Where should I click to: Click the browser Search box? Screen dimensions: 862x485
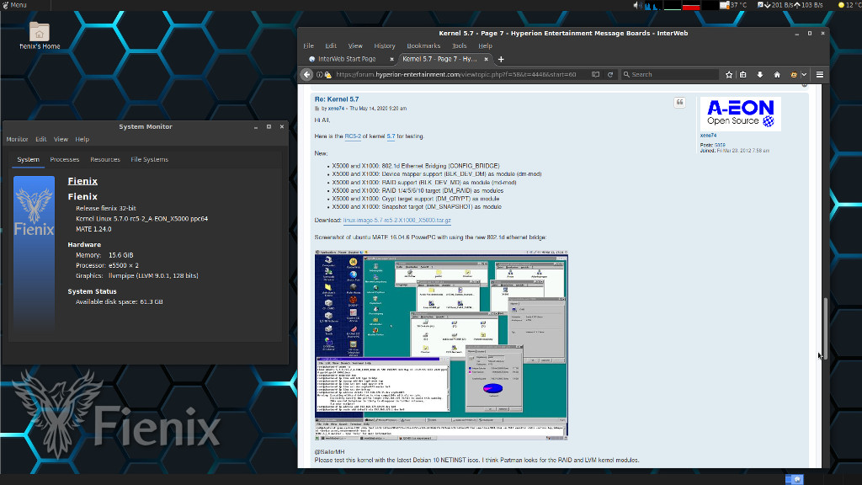point(669,75)
